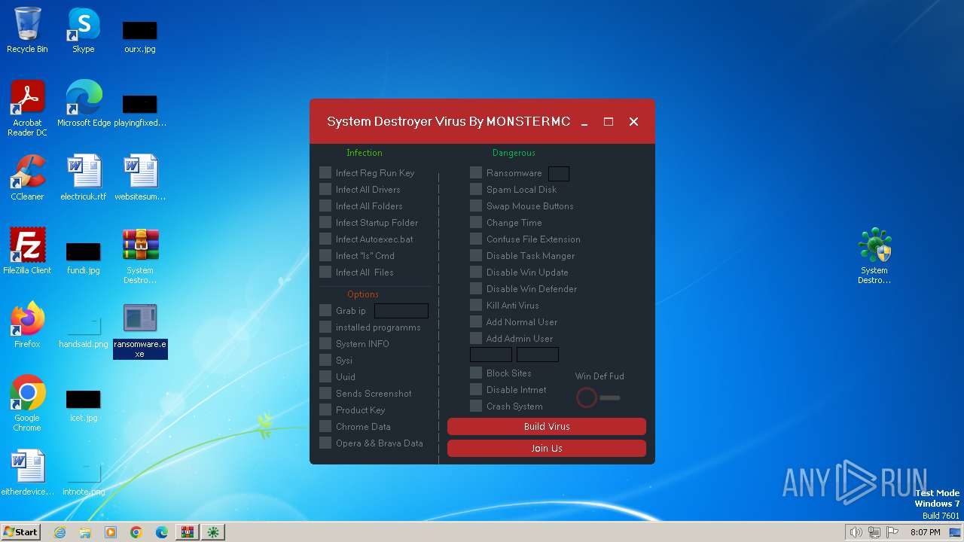Select the websitesum document icon

pos(139,178)
